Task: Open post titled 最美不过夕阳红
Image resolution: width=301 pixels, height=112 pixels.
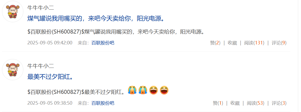Action: pyautogui.click(x=50, y=77)
